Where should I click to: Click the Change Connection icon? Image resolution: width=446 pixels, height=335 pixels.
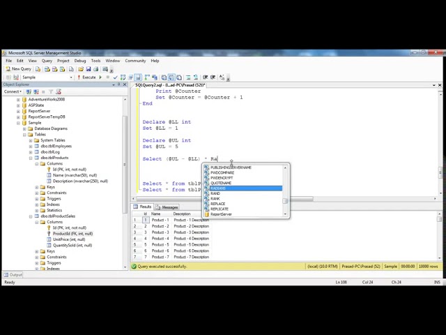(x=16, y=77)
